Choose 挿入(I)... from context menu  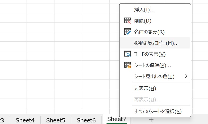pos(144,10)
